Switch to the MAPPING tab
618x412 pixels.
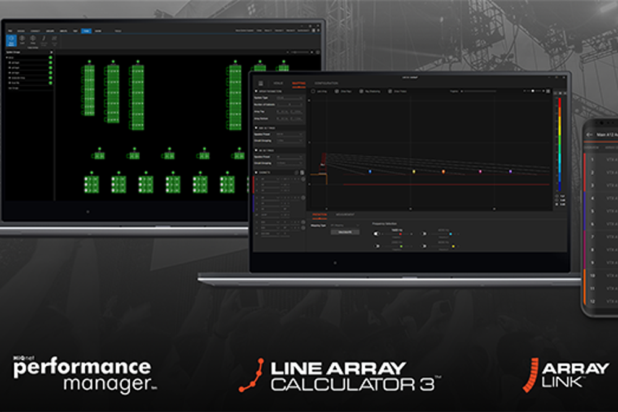coord(298,83)
